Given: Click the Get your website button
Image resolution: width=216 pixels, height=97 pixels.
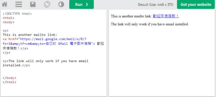Looking at the screenshot, I should (196, 4).
